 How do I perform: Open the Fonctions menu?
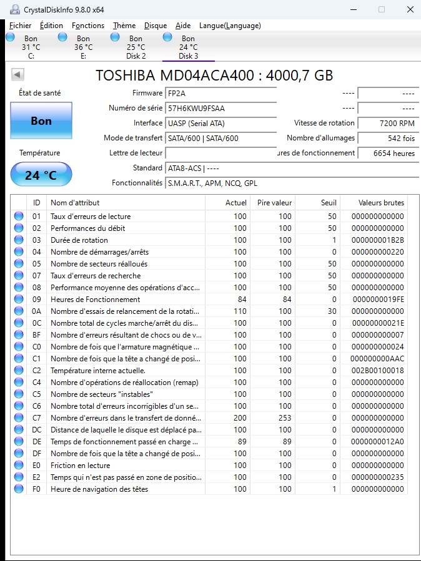88,26
